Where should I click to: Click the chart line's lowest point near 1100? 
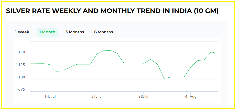point(164,78)
